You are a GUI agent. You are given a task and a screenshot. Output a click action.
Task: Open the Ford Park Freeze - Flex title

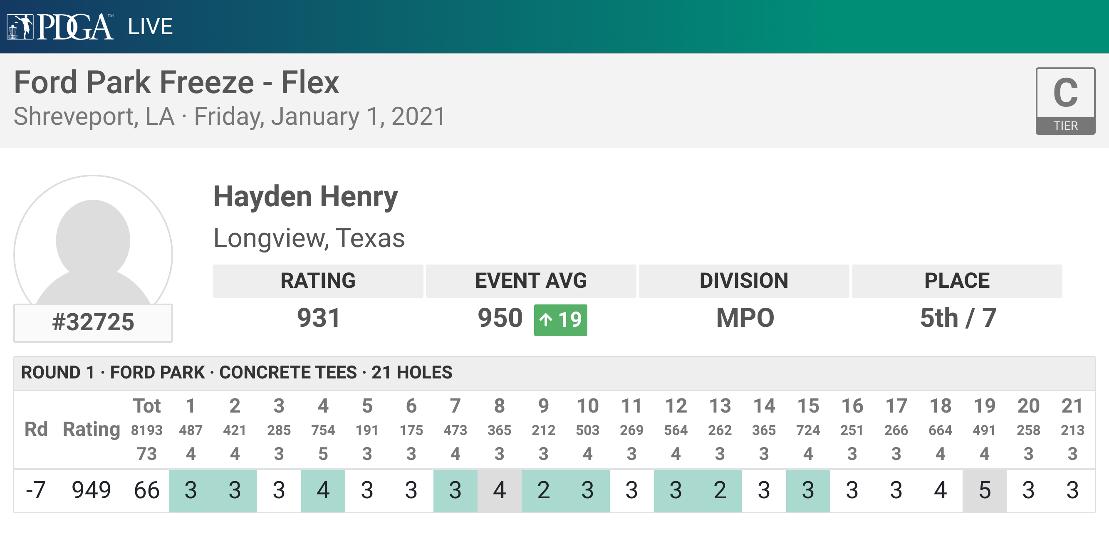[x=176, y=82]
